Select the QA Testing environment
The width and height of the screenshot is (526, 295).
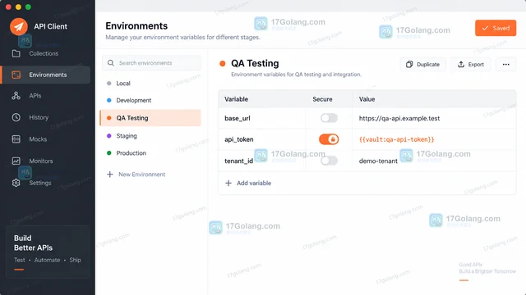pyautogui.click(x=150, y=118)
